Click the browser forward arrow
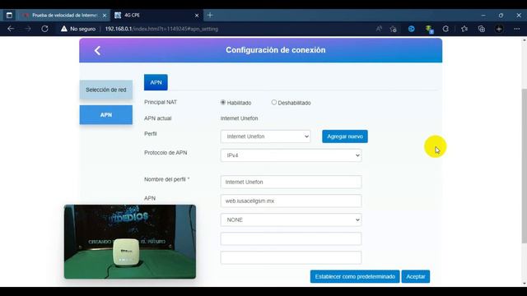527x296 pixels. [28, 29]
